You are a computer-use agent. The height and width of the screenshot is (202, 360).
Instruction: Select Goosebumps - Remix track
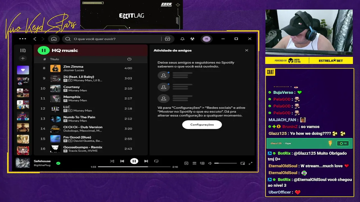(x=91, y=149)
